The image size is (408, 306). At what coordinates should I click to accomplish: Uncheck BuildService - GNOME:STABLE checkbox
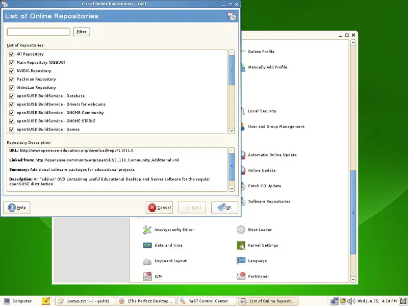pos(11,121)
